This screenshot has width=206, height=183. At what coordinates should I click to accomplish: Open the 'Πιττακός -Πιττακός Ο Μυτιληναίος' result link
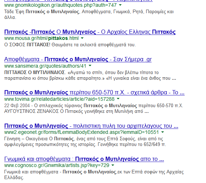pos(90,32)
